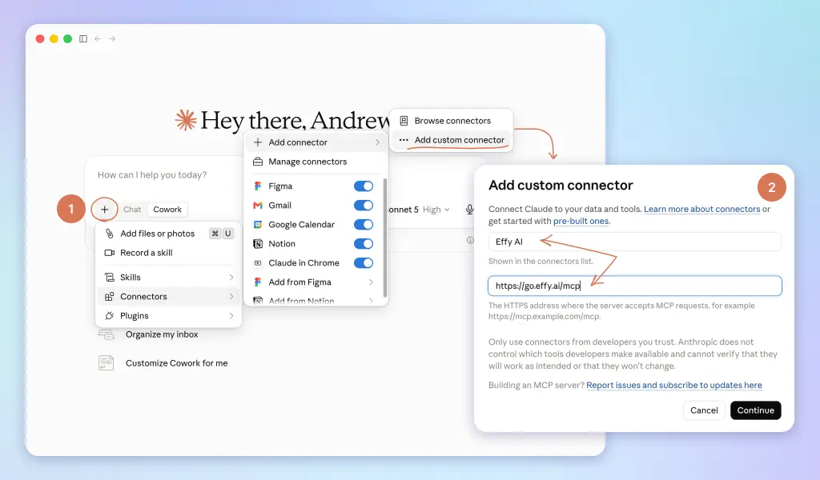Image resolution: width=820 pixels, height=480 pixels.
Task: Click the Browse connectors book icon
Action: tap(404, 121)
